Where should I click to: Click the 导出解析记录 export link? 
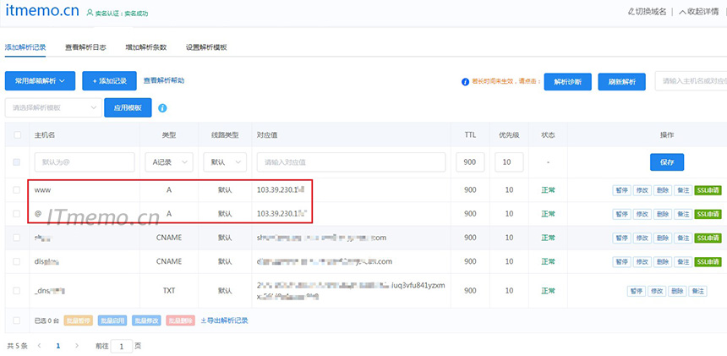224,320
